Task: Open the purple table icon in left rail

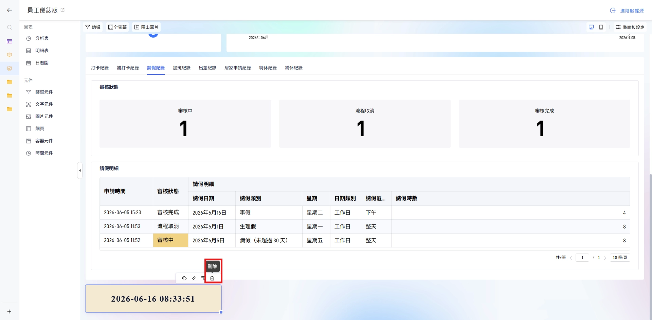Action: [10, 41]
